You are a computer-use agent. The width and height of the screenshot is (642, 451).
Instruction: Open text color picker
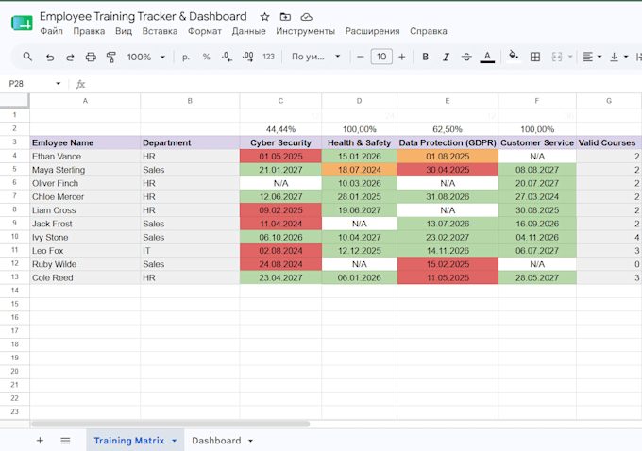coord(487,57)
